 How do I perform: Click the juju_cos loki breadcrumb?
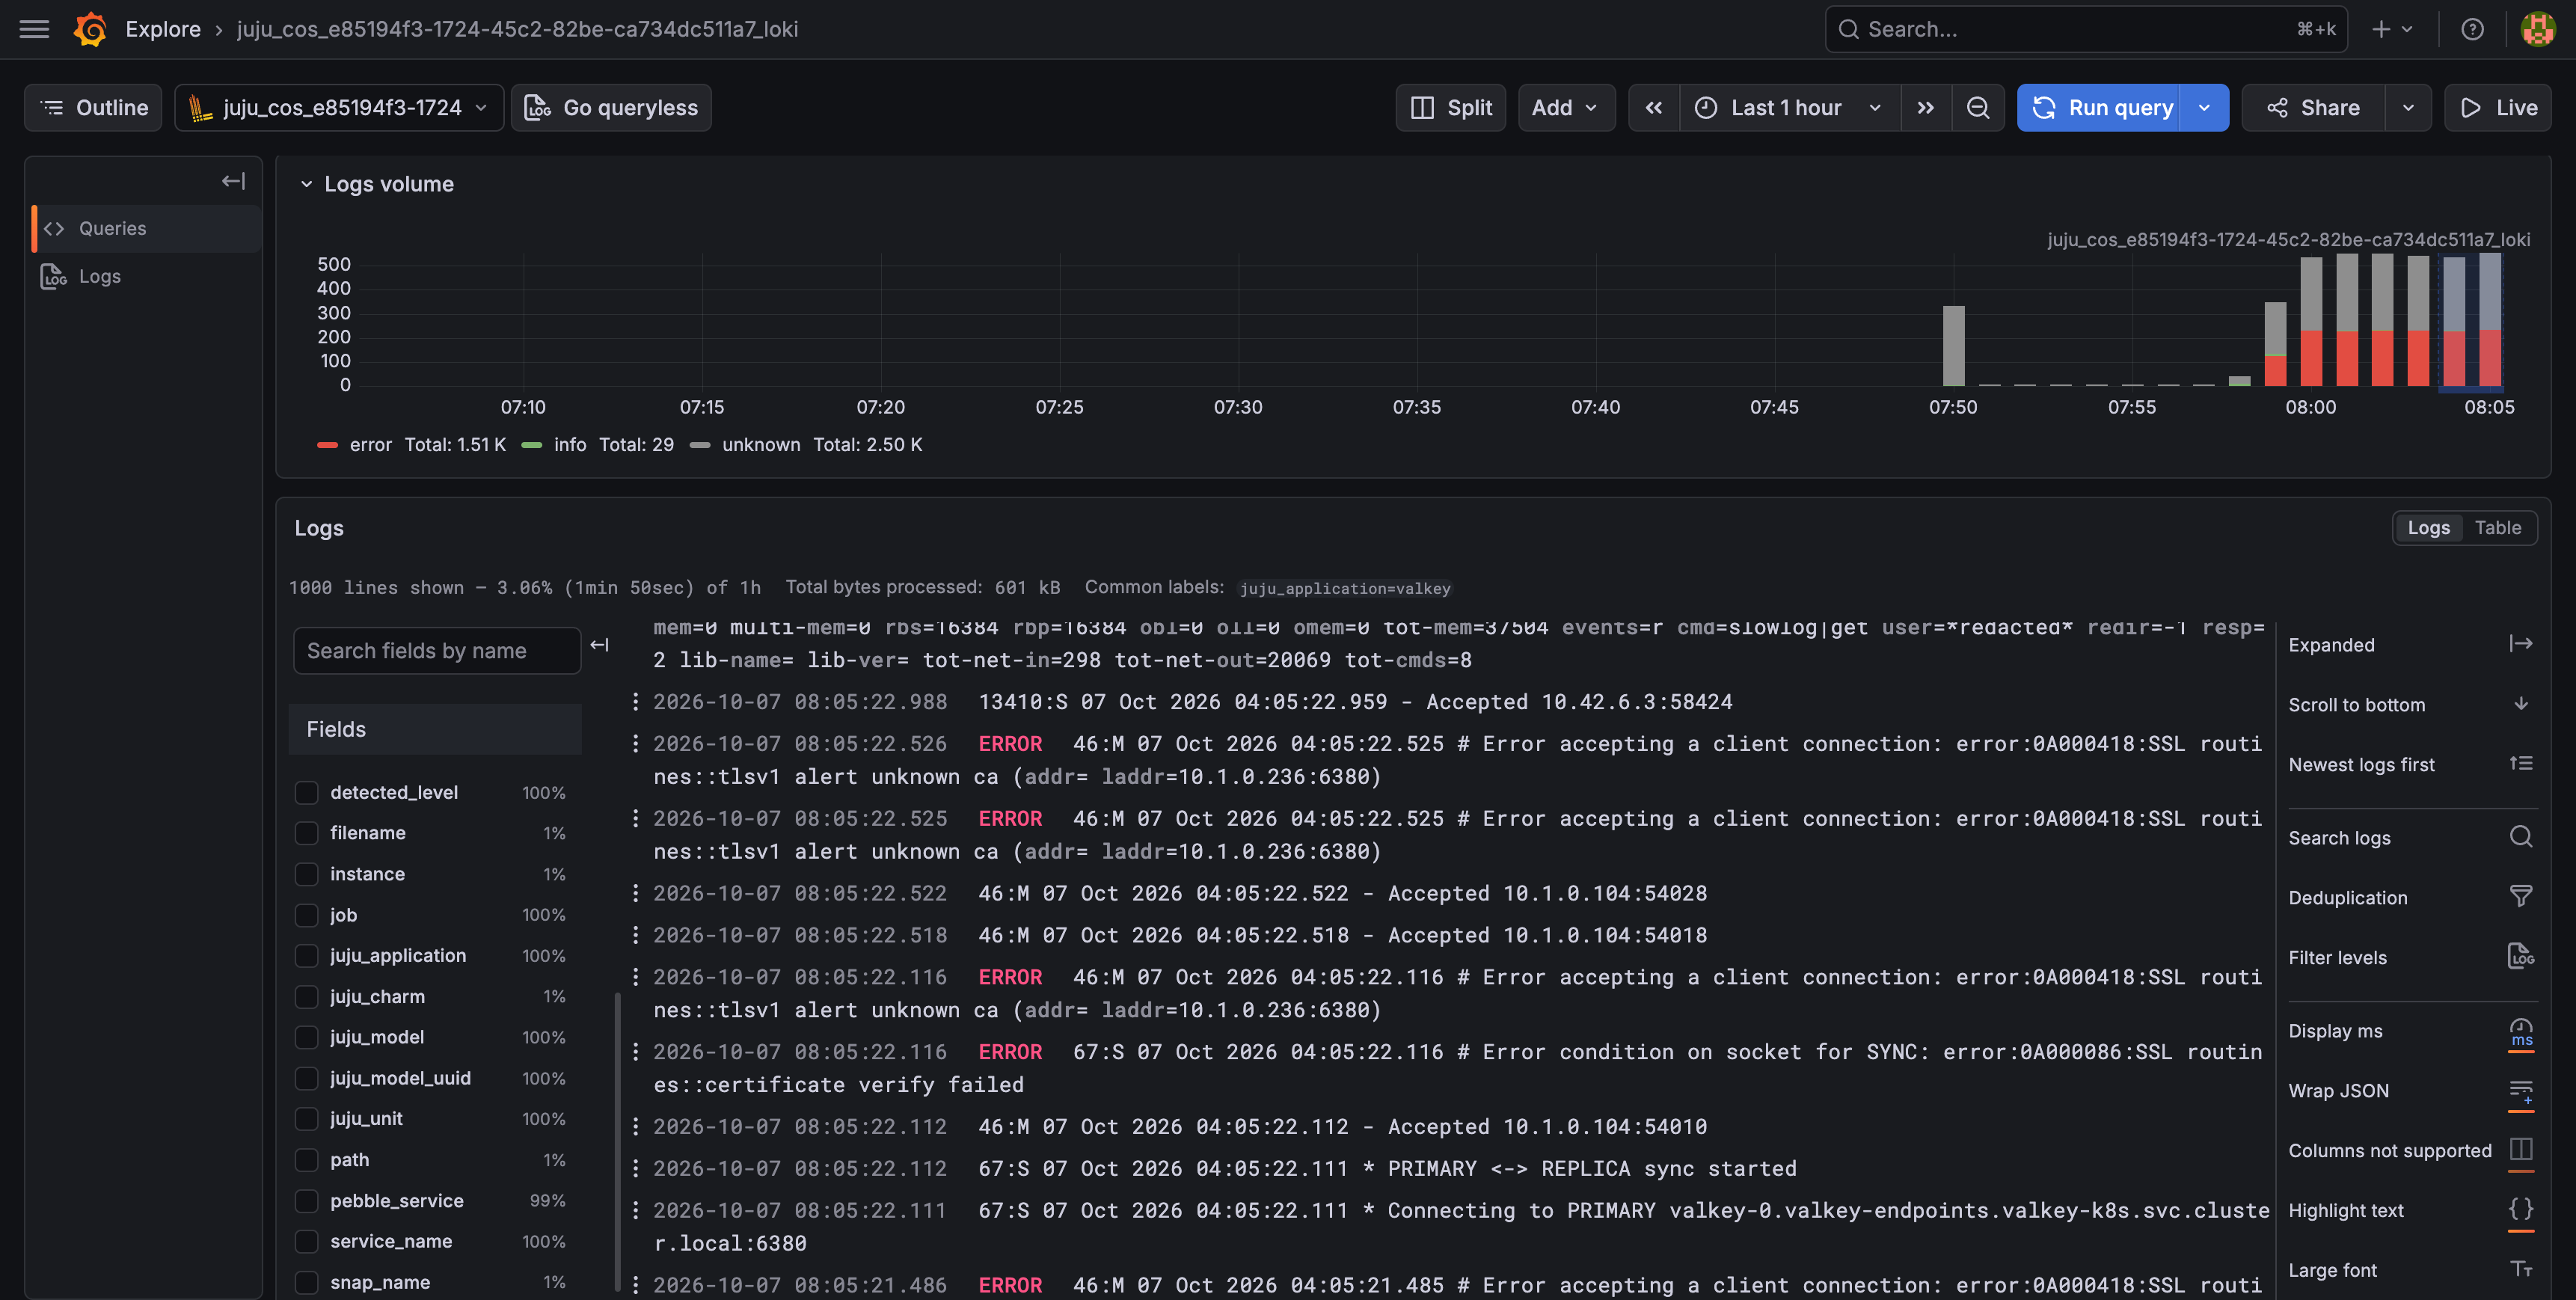(517, 29)
